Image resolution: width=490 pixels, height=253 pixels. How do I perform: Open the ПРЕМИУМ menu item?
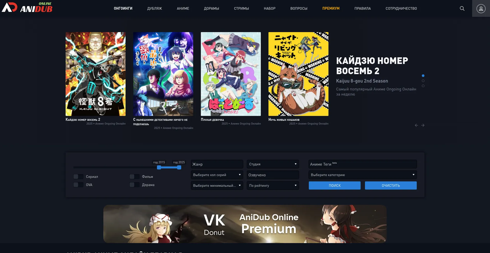(x=331, y=8)
